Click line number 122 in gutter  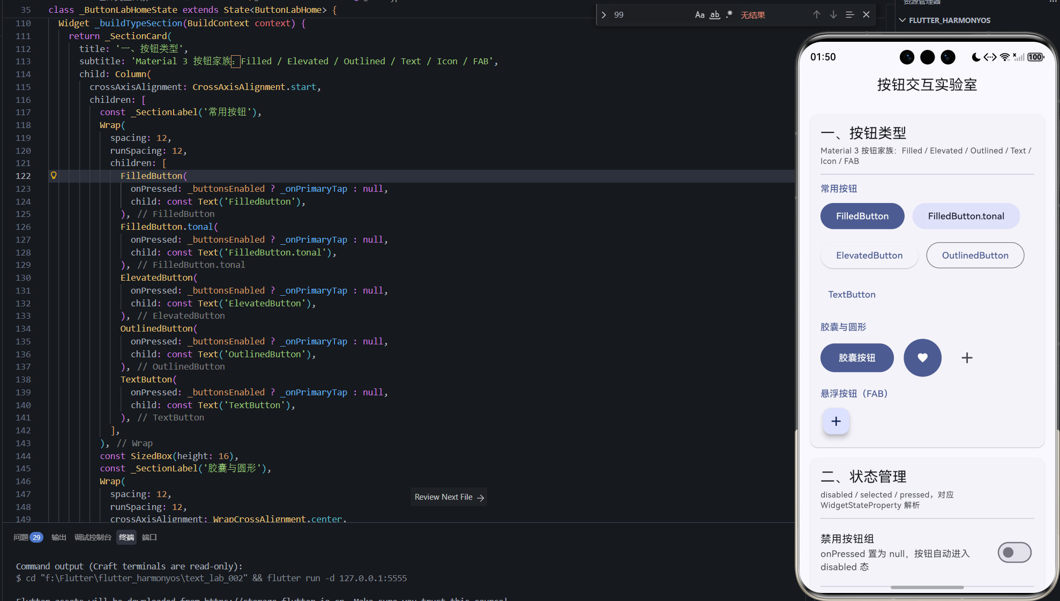point(23,176)
